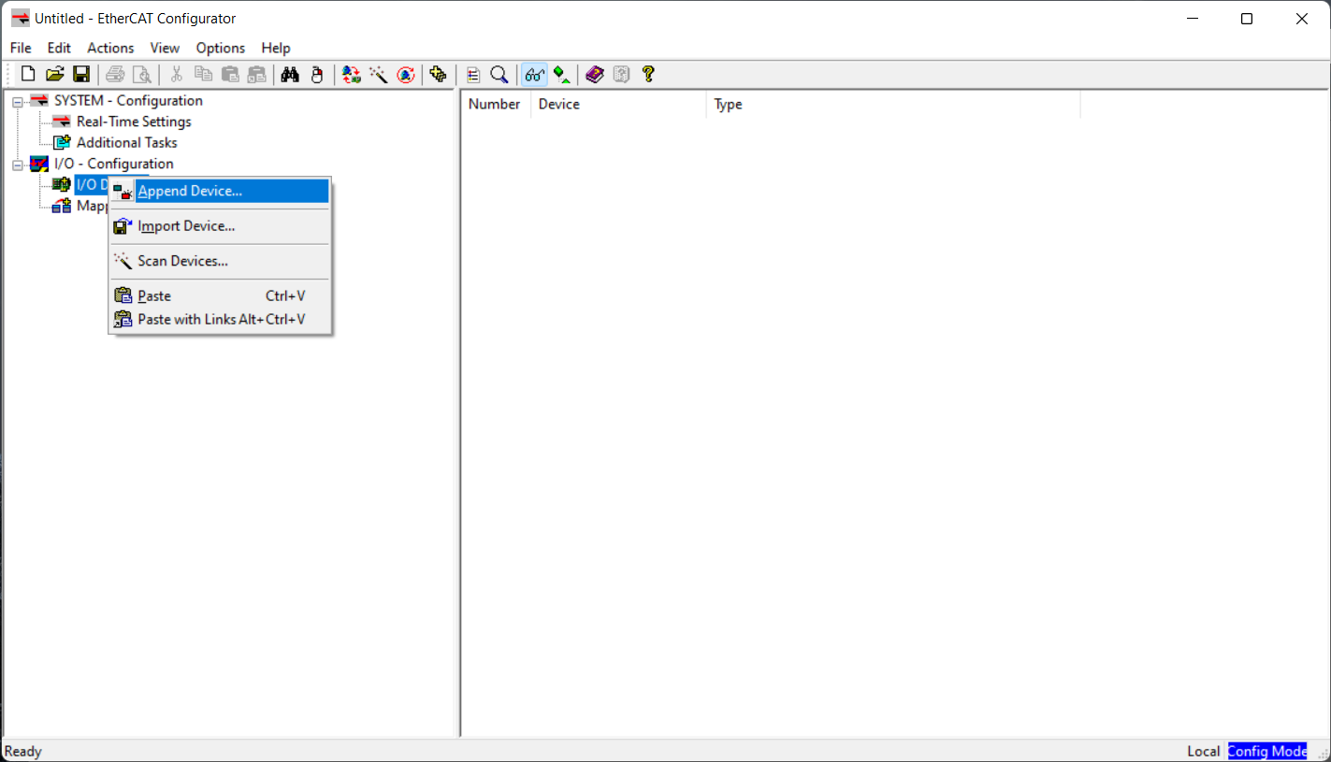Click the red circular-arrow globe icon
The height and width of the screenshot is (762, 1331).
pyautogui.click(x=406, y=75)
